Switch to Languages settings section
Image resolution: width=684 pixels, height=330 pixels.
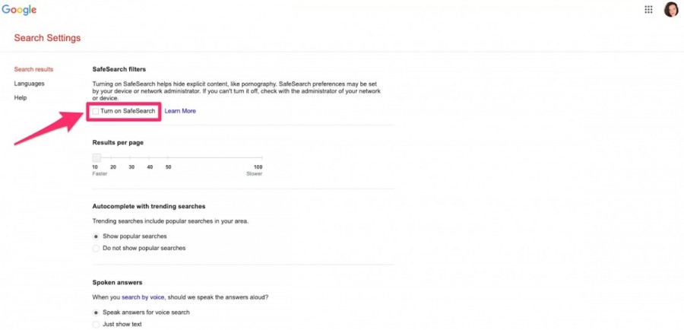[x=29, y=84]
